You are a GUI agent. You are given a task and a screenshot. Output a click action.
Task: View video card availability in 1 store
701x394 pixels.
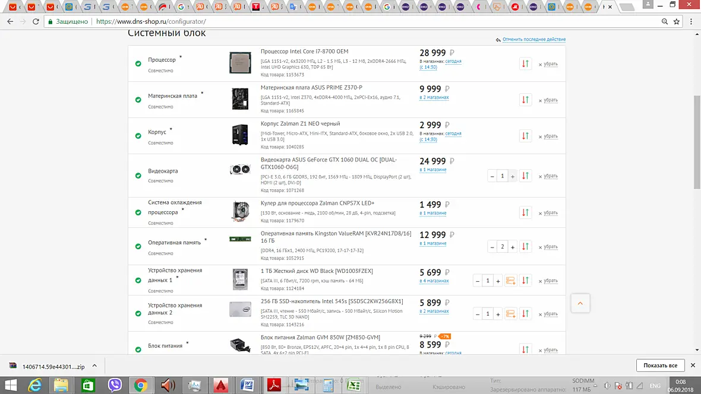(x=432, y=170)
